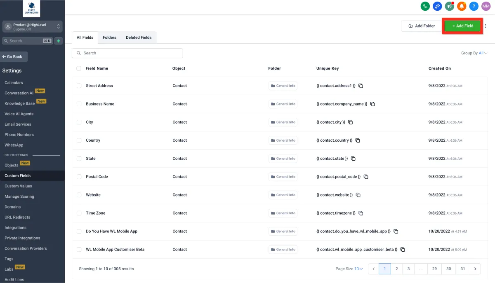495x283 pixels.
Task: Copy the contact.state unique key
Action: pyautogui.click(x=353, y=159)
